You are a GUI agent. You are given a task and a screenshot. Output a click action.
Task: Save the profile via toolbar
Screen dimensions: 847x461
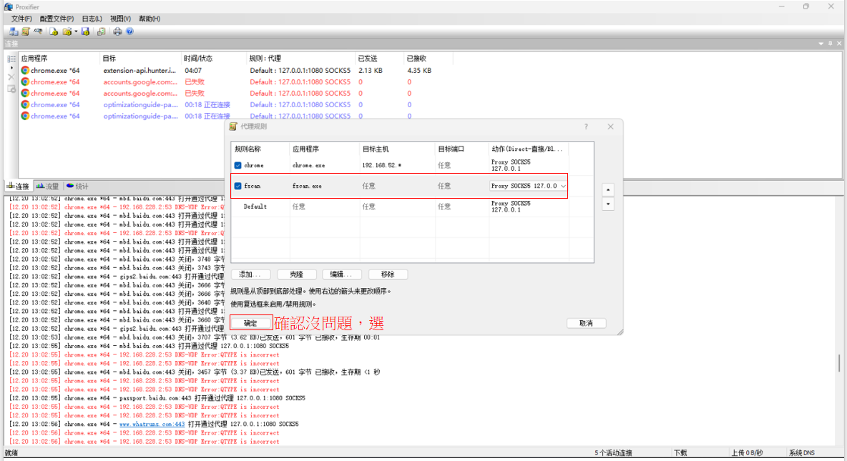[x=85, y=32]
